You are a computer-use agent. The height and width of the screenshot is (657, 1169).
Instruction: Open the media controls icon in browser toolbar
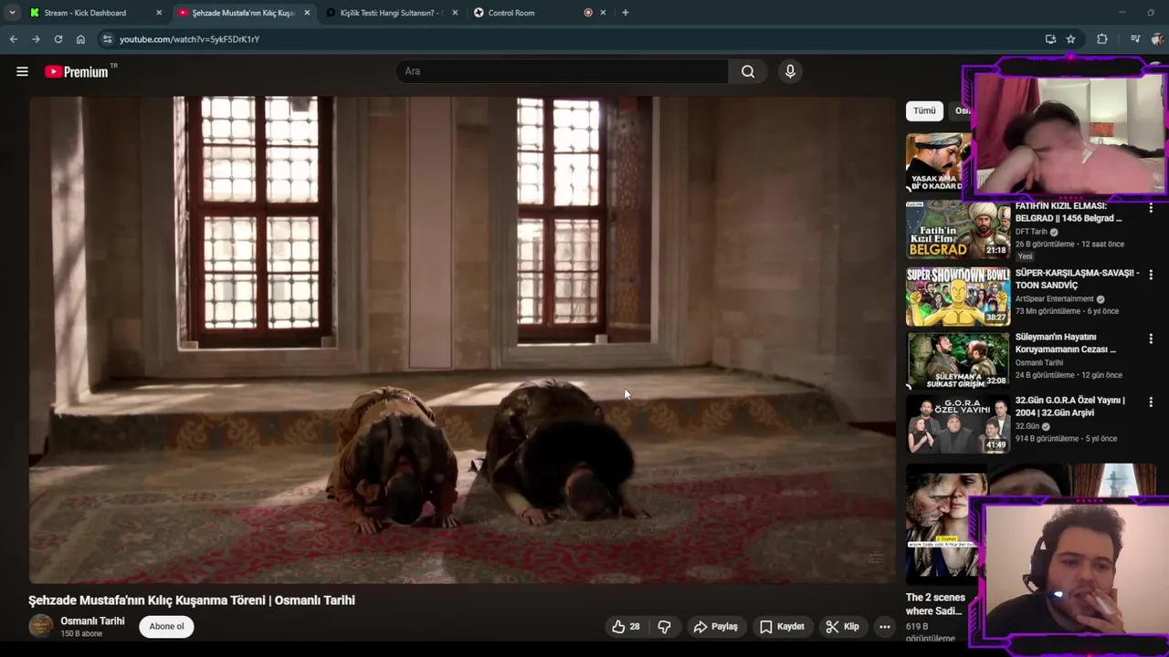tap(1135, 39)
